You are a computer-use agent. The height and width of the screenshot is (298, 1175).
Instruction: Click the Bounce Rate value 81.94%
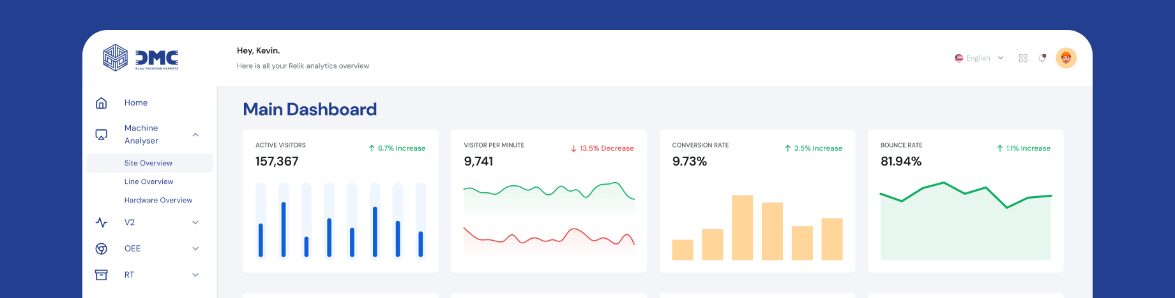pos(901,161)
